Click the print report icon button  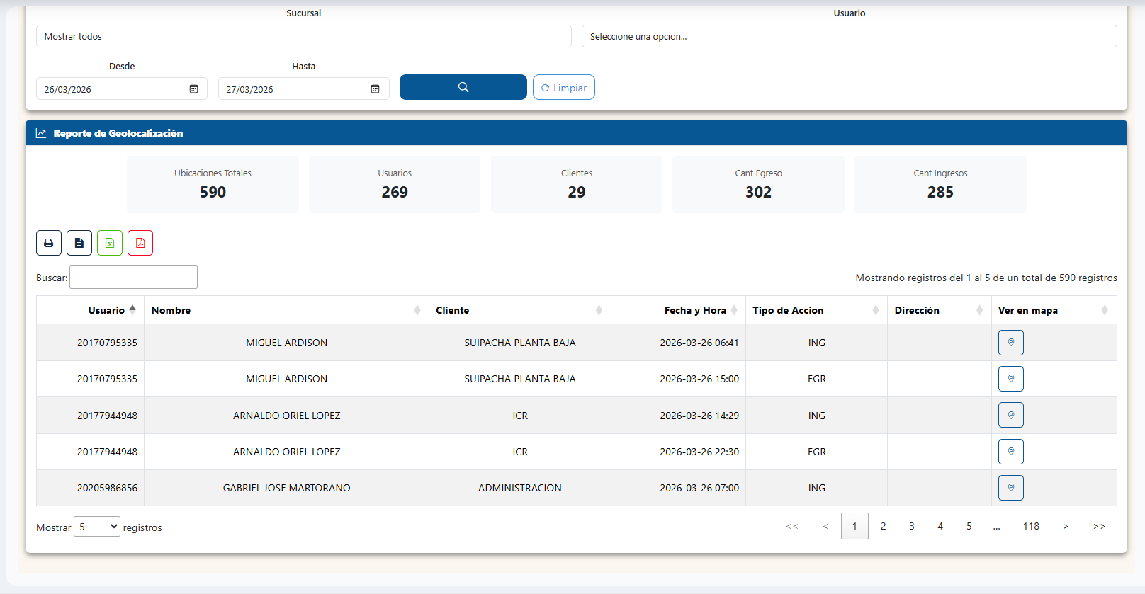[x=49, y=243]
